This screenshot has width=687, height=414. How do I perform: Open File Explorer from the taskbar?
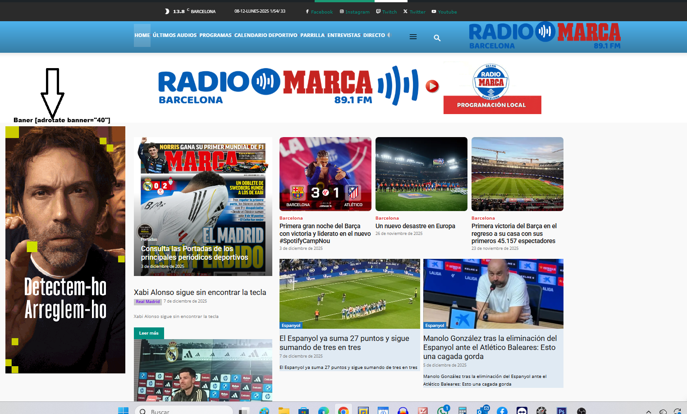pos(284,411)
